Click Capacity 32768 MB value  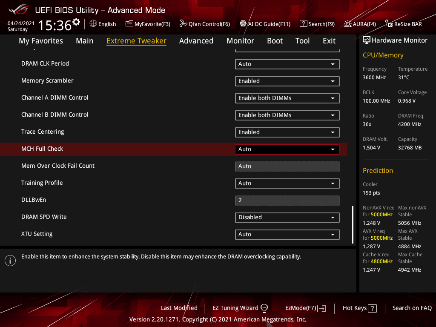coord(410,148)
